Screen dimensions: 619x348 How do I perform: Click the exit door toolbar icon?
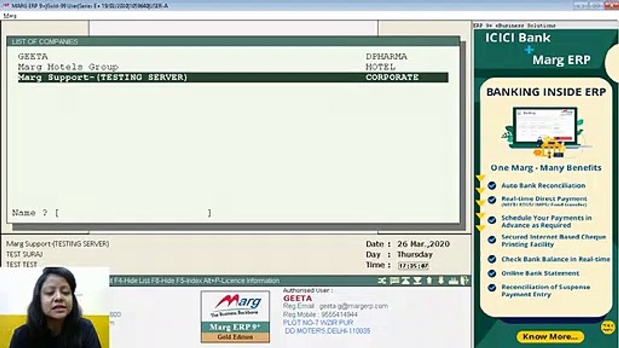[x=465, y=281]
